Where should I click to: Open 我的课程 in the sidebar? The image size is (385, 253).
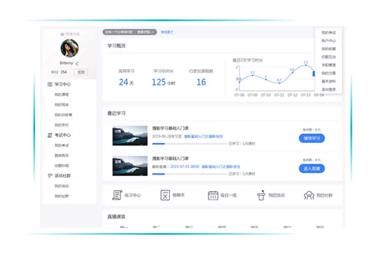(62, 95)
